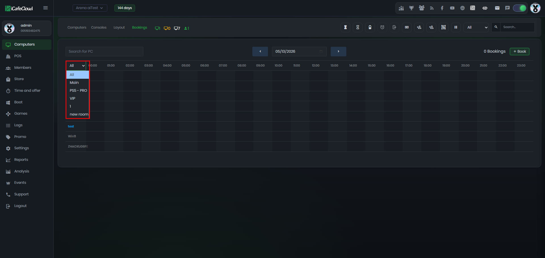
Task: Open Computers in the sidebar
Action: pos(27,44)
